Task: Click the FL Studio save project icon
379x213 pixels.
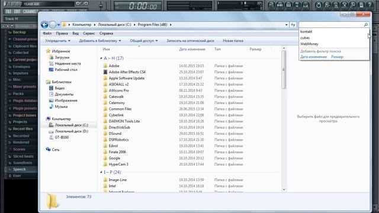Action: [327, 5]
